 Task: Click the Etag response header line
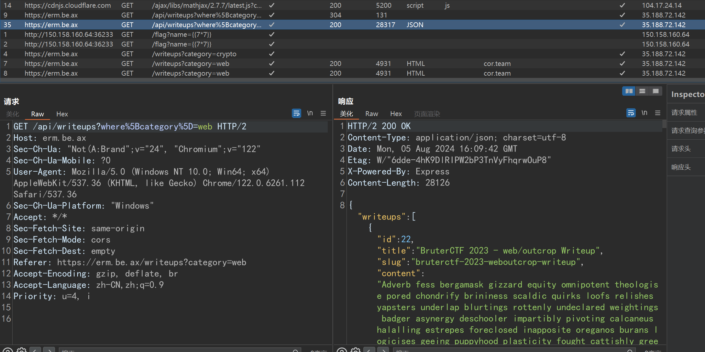click(x=449, y=160)
